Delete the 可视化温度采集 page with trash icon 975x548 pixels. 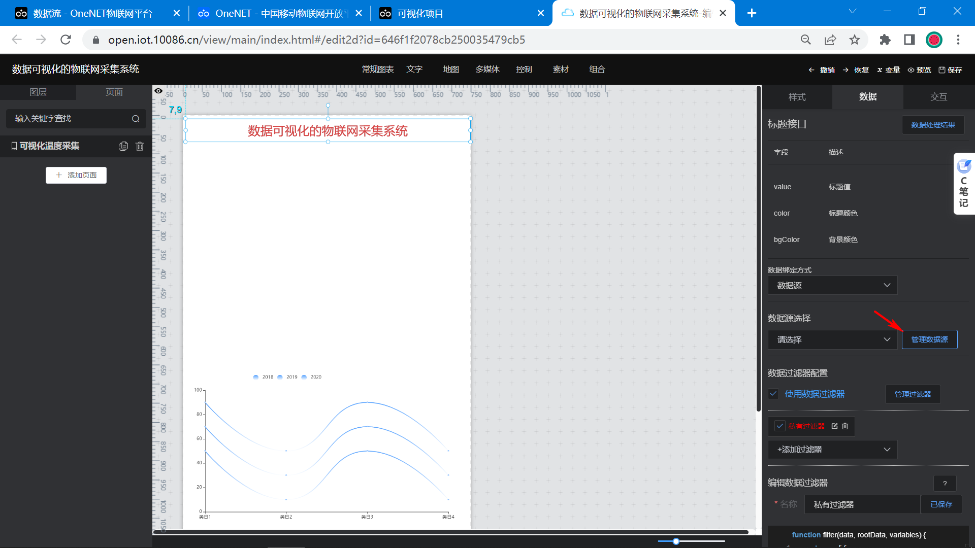140,146
